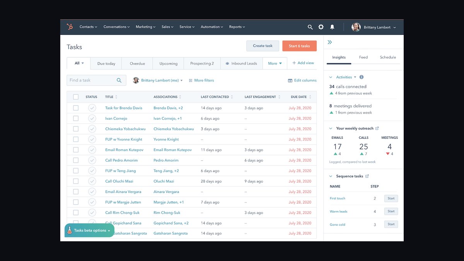The image size is (464, 261).
Task: Click the Create task button
Action: point(263,46)
